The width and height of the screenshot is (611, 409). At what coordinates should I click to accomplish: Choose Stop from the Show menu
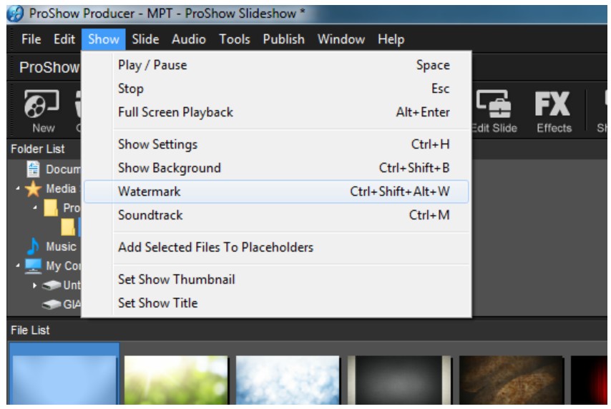[276, 89]
